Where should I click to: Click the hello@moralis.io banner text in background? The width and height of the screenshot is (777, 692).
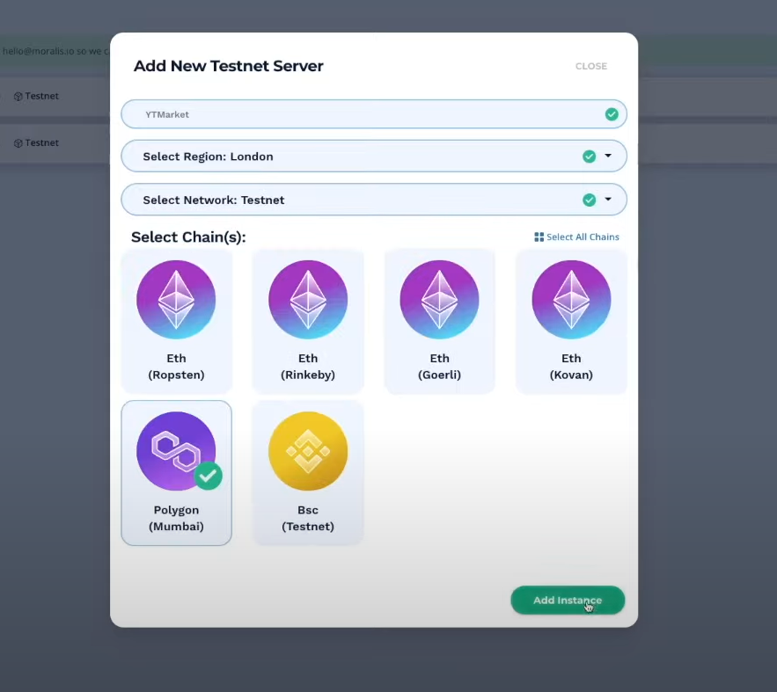[55, 51]
